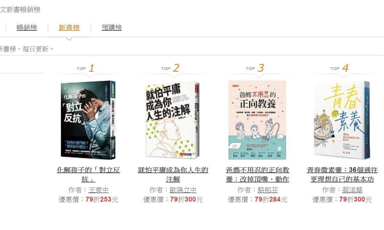The height and width of the screenshot is (230, 384).
Task: Click the TOP 3 ranking badge
Action: [x=255, y=68]
